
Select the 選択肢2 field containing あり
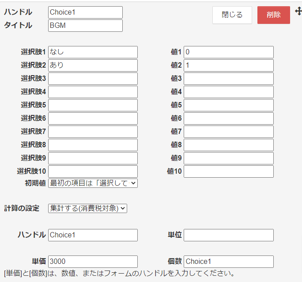pyautogui.click(x=93, y=65)
